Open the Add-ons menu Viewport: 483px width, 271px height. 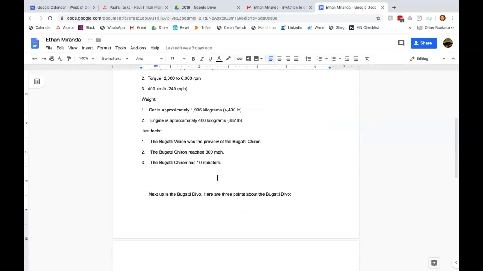pos(138,48)
